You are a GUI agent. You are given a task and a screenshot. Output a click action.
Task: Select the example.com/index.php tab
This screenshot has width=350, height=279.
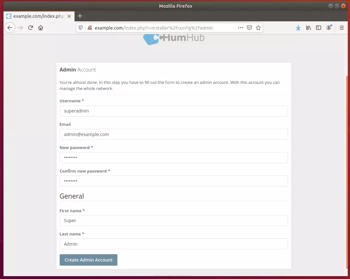(x=39, y=16)
